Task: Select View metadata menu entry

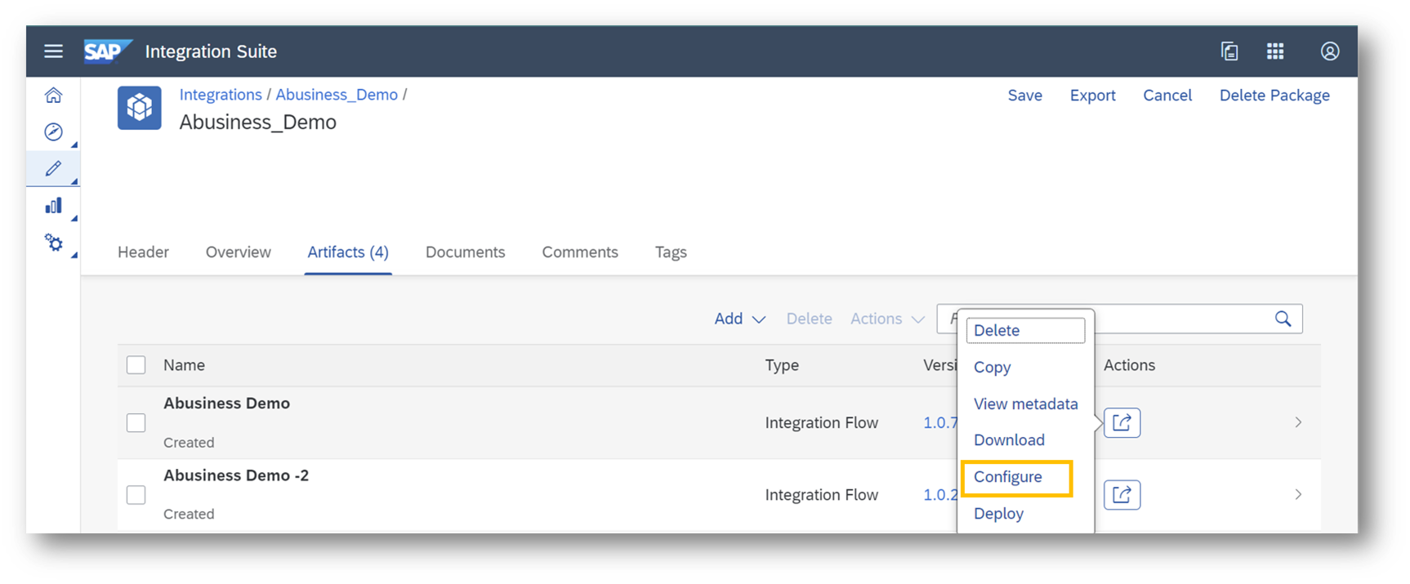Action: pyautogui.click(x=1025, y=403)
